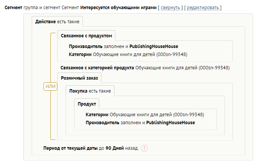
Task: Select the Продукт tab
Action: [87, 104]
